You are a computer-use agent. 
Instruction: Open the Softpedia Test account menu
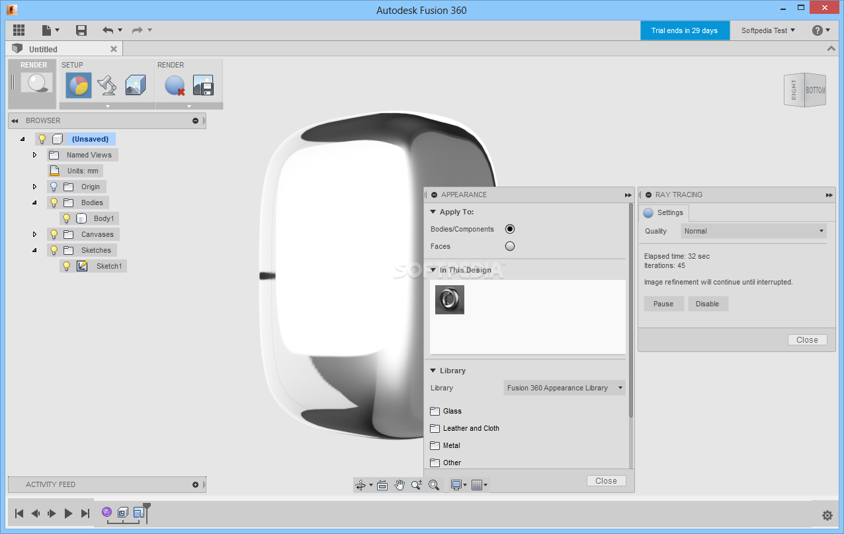[x=768, y=30]
